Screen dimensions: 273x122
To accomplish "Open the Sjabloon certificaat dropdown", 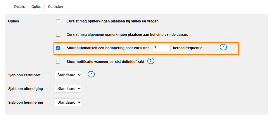I will coord(68,75).
